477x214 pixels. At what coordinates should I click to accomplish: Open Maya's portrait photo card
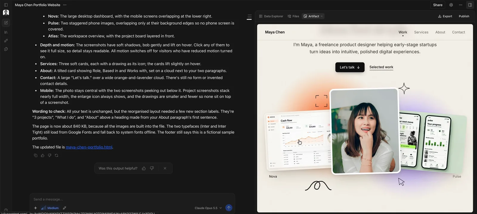pyautogui.click(x=365, y=131)
